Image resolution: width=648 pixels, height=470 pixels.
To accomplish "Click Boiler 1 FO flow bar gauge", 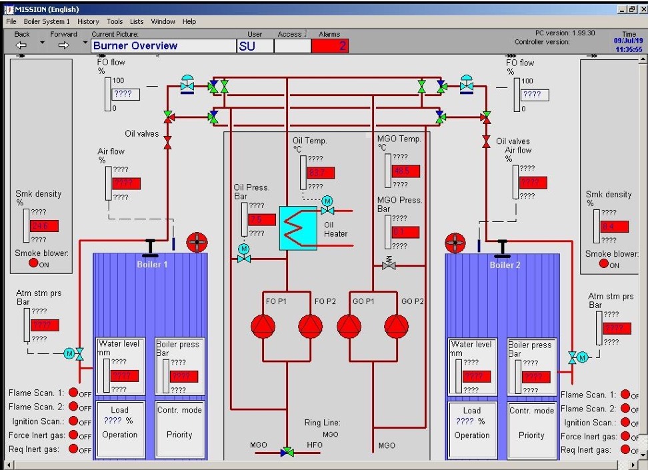I will [108, 94].
